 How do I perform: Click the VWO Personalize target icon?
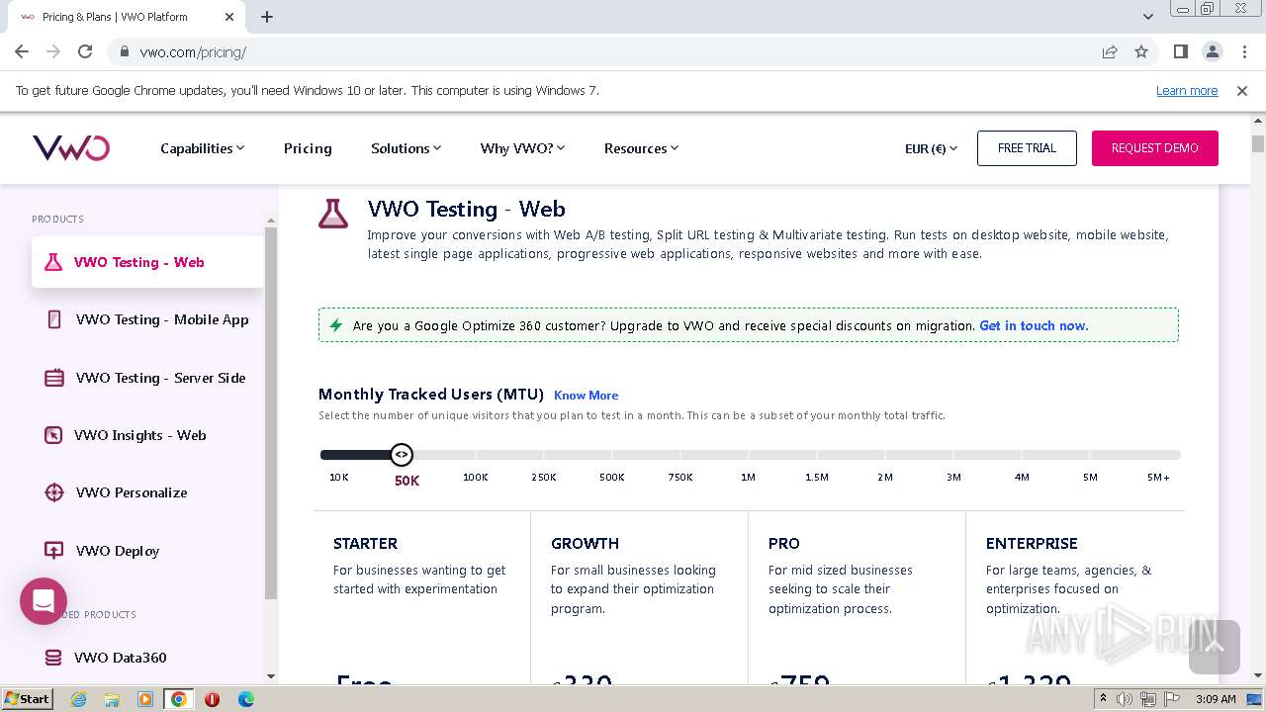tap(54, 492)
